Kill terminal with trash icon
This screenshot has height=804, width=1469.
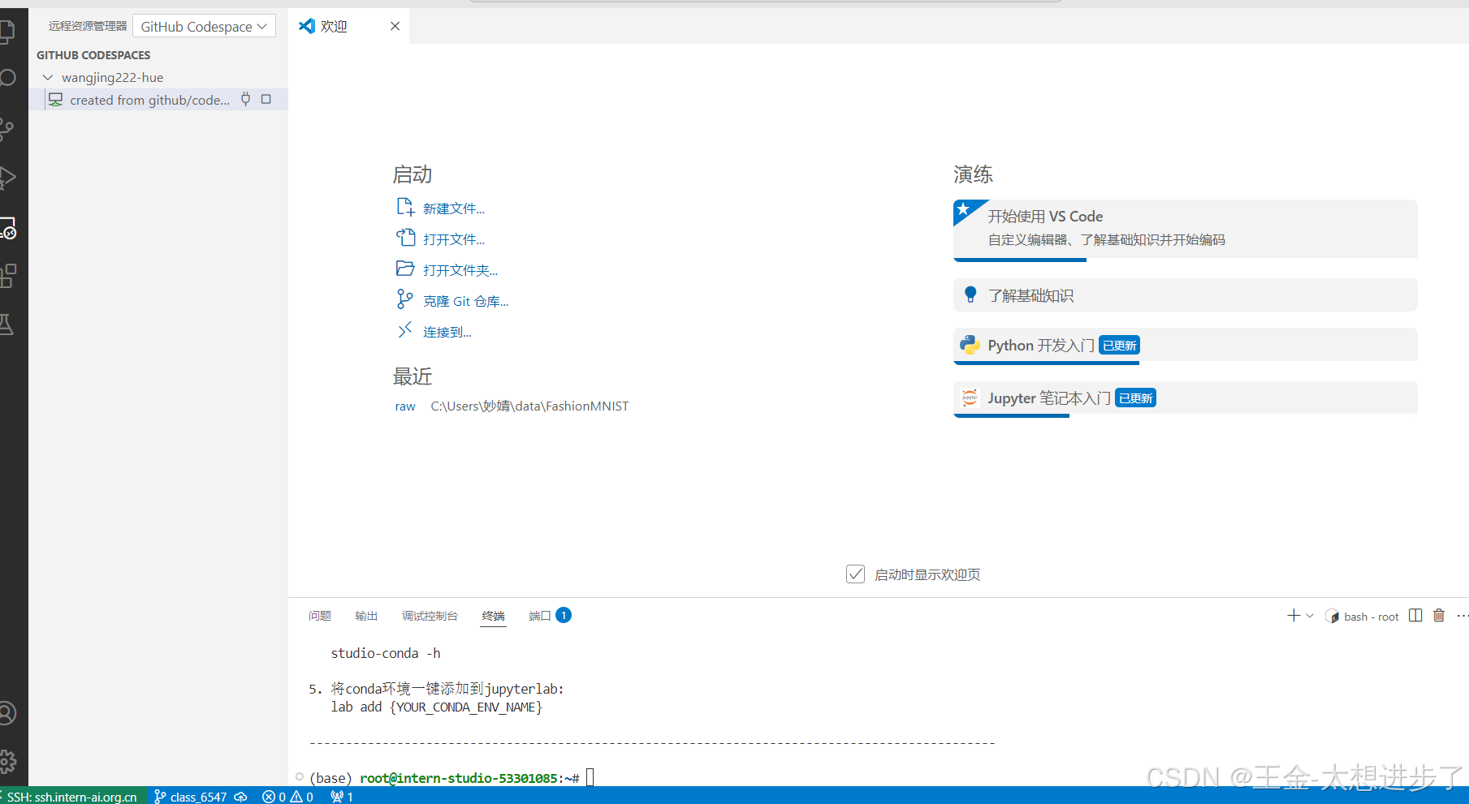[x=1439, y=616]
